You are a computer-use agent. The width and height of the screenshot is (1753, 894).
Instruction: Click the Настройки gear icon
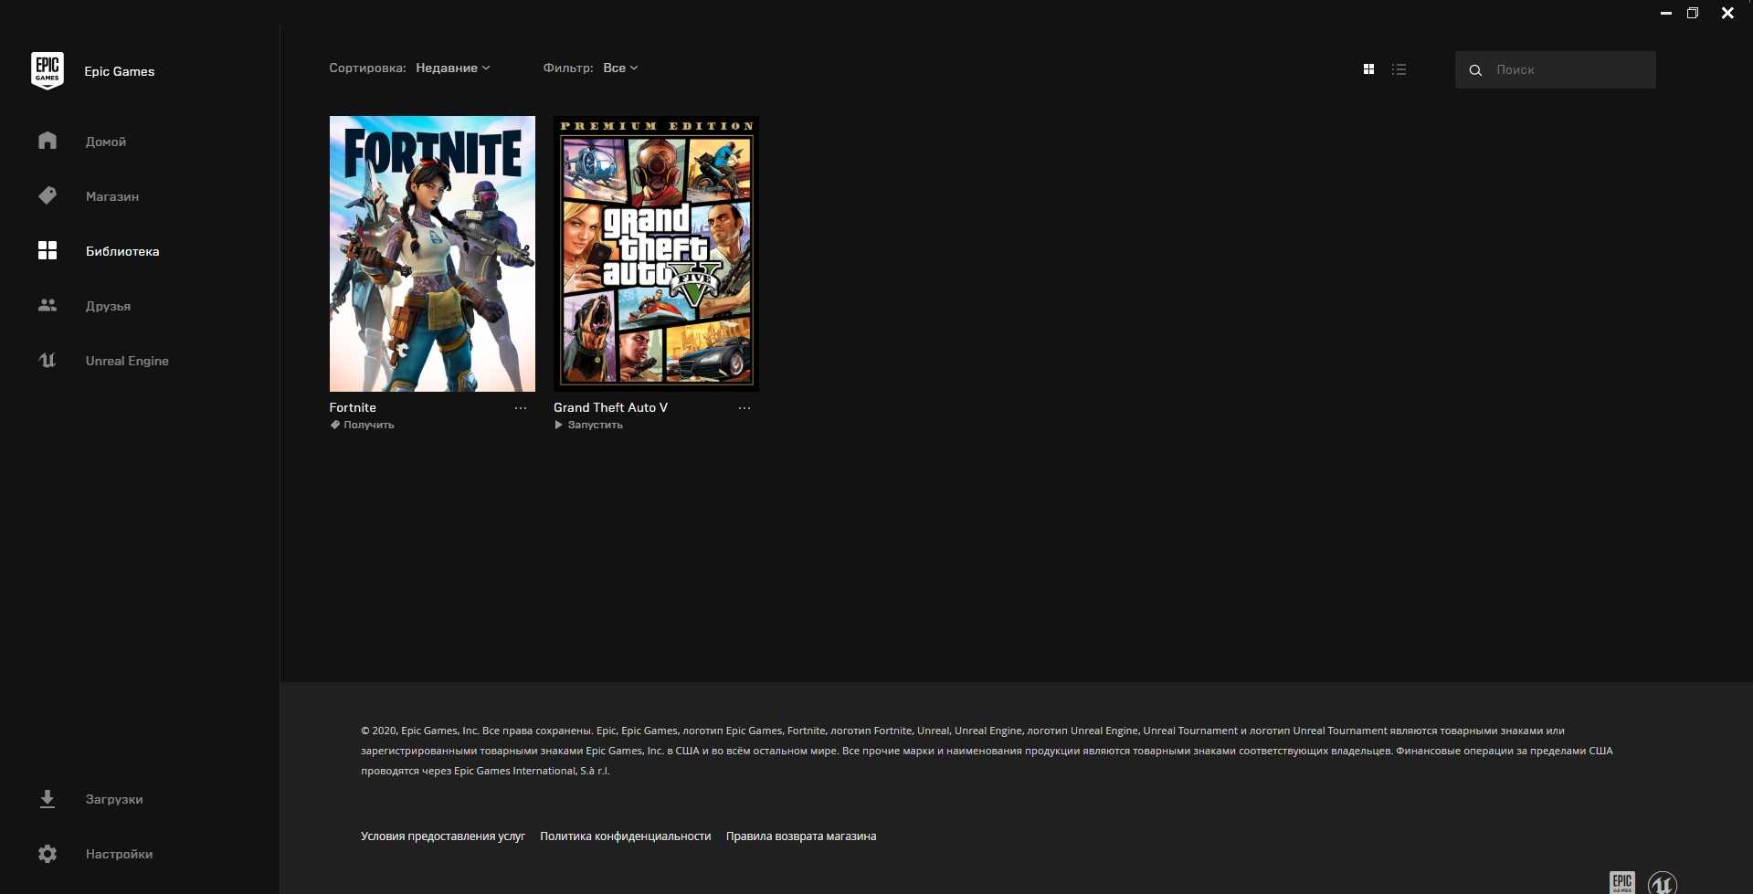click(x=48, y=854)
